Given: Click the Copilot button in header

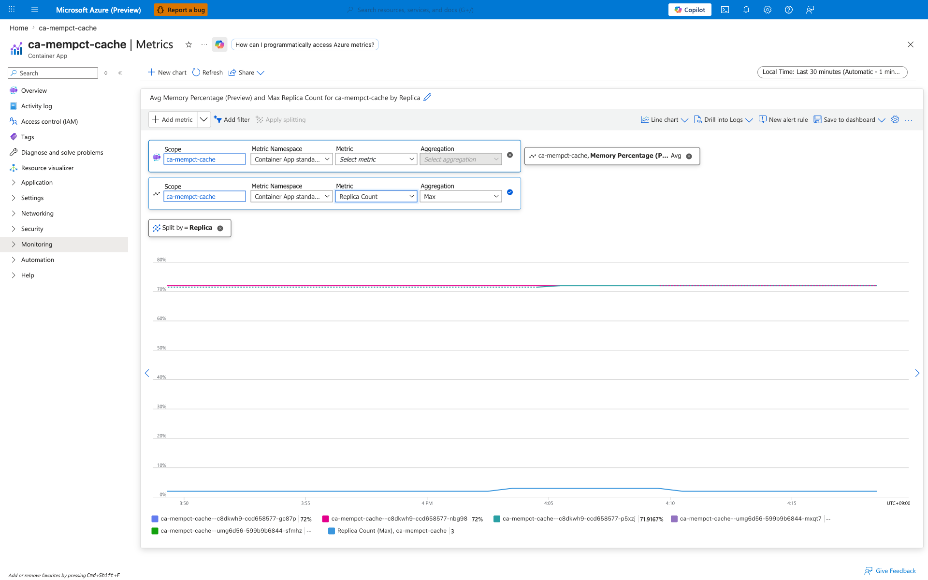Looking at the screenshot, I should (x=690, y=10).
